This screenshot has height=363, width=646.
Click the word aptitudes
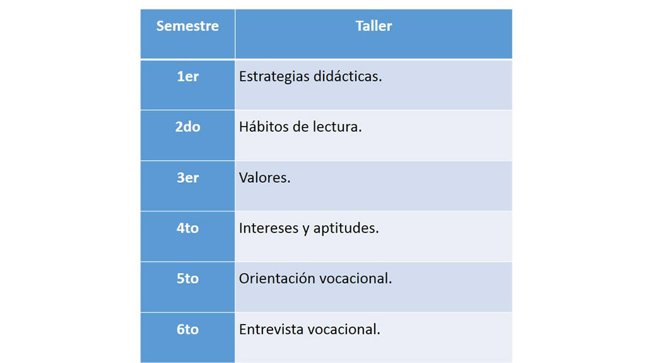[346, 229]
